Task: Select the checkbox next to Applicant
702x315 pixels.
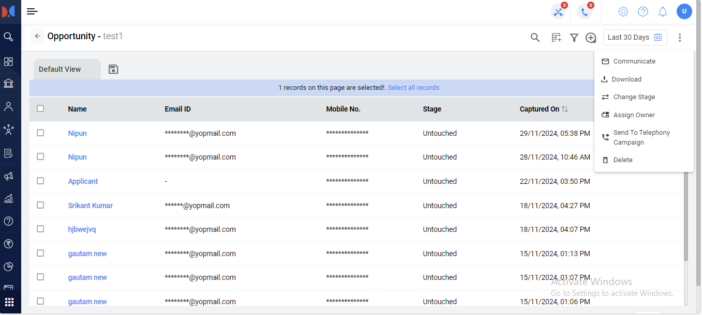Action: point(40,181)
